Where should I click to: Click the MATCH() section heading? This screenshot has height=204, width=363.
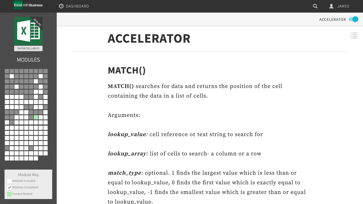[126, 70]
